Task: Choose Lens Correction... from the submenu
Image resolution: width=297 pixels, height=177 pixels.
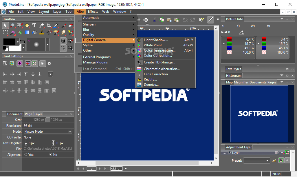Action: point(166,74)
